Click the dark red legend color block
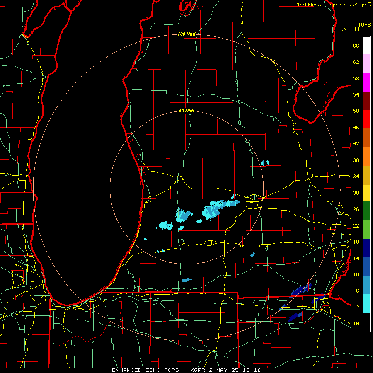Screen dimensions: 373x373 (366, 101)
